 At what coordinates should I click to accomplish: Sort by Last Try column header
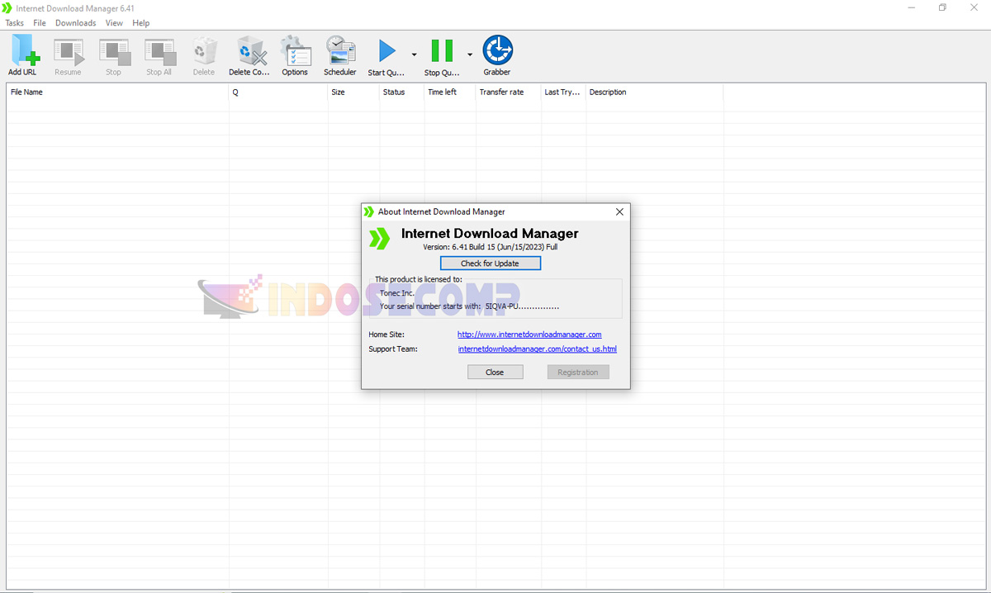[563, 93]
